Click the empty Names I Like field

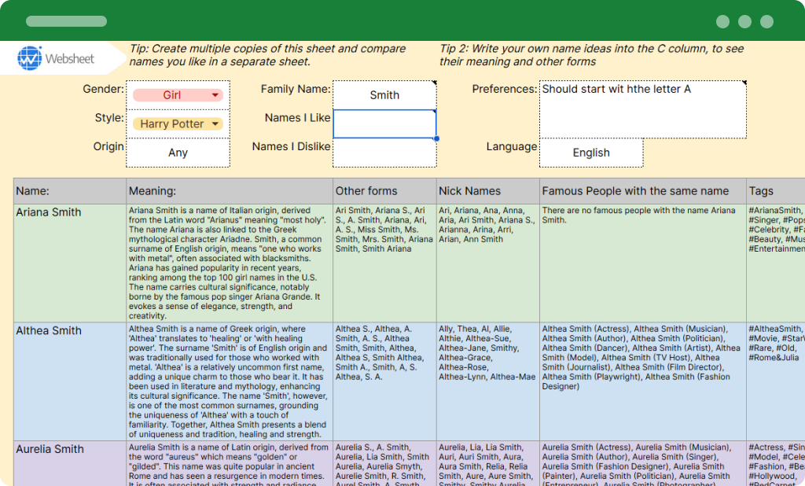point(384,123)
